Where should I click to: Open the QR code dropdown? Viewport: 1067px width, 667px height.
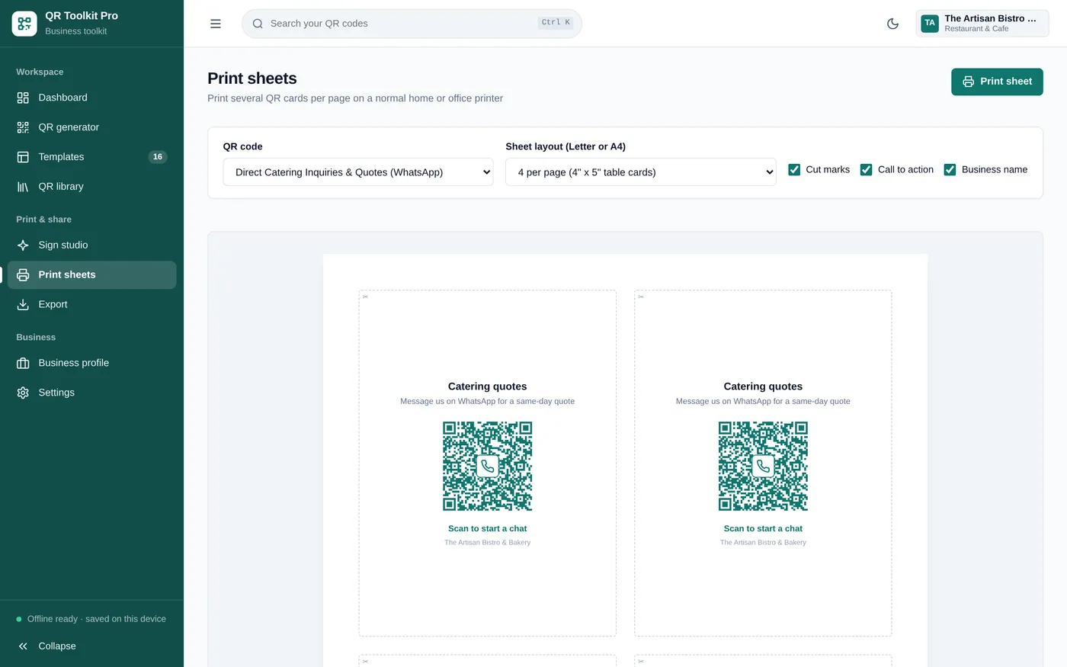[358, 172]
